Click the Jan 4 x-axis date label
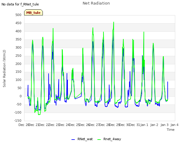This screenshot has height=145, width=193. point(174,125)
